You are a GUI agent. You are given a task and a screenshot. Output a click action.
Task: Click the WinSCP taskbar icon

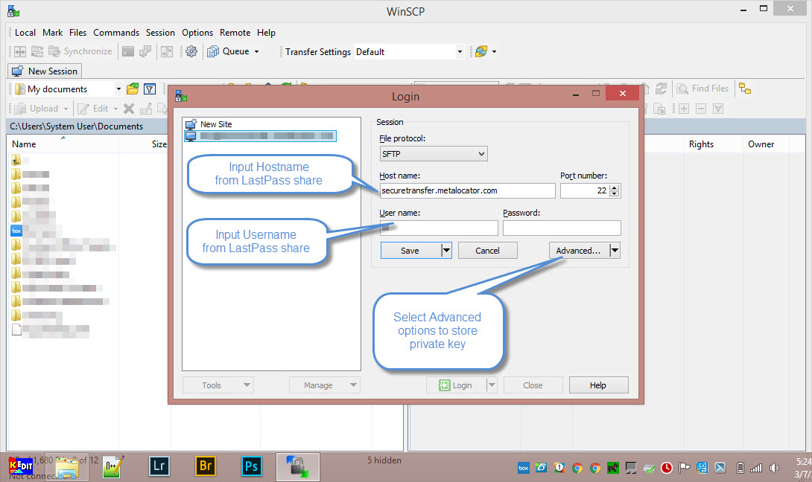297,467
